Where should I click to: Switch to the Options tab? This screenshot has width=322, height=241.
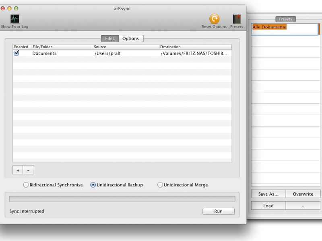click(131, 39)
